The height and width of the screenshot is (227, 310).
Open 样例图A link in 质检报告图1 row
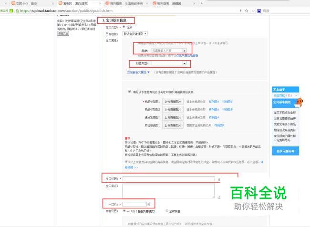tap(219, 125)
